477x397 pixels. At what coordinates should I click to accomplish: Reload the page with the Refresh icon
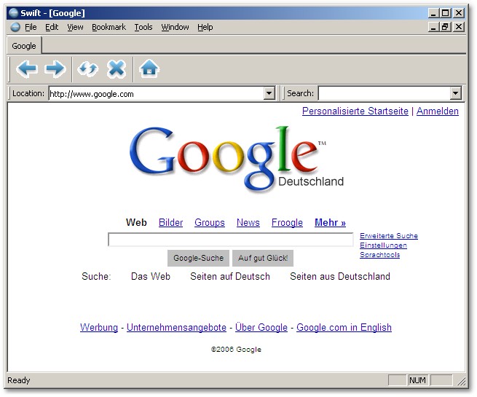(88, 69)
